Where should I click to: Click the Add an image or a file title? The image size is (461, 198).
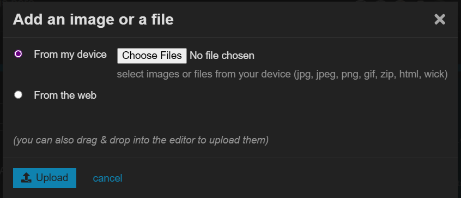click(93, 20)
